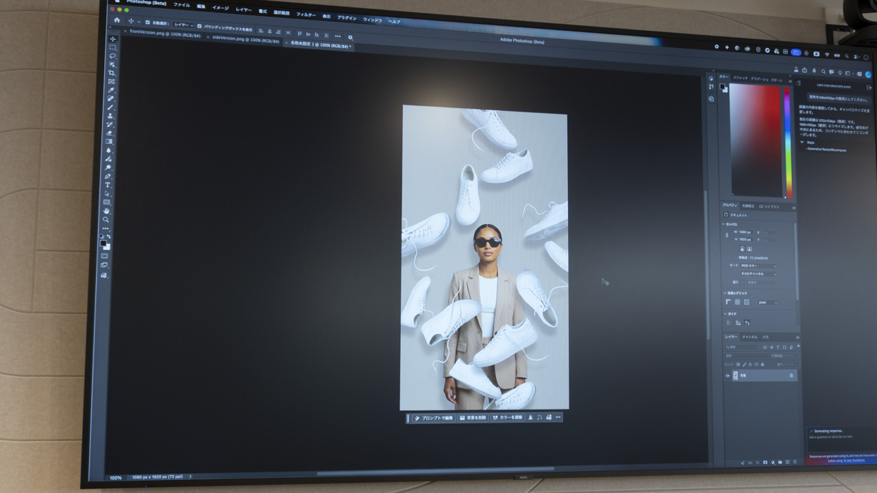Open options bar gear settings
The height and width of the screenshot is (493, 877).
click(x=351, y=38)
